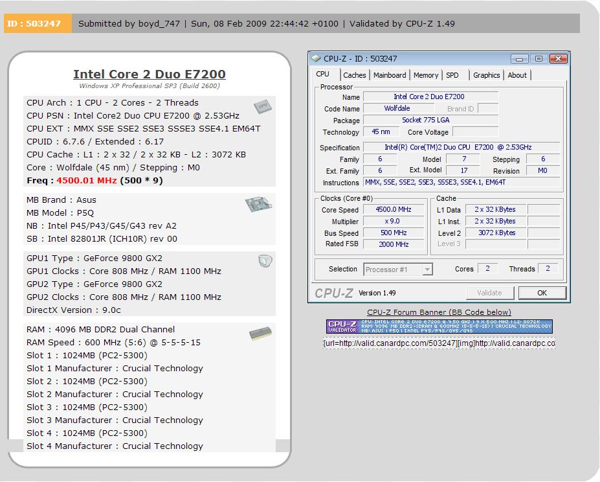Click the Instructions field listing MMX, SSE
Screen dimensions: 600x482
[x=461, y=183]
